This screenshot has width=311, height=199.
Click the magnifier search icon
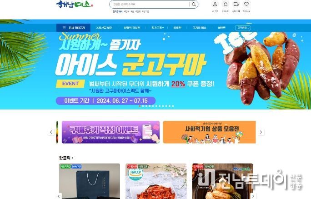[194, 5]
